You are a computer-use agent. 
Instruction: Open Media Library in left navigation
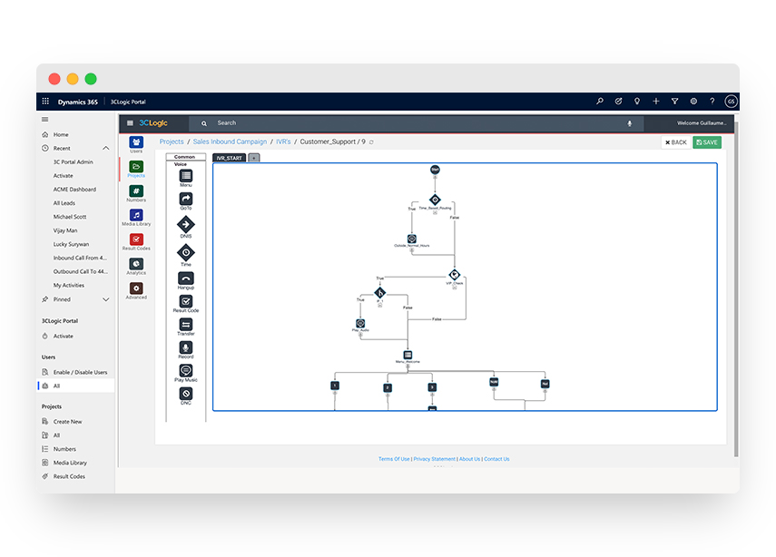coord(70,463)
